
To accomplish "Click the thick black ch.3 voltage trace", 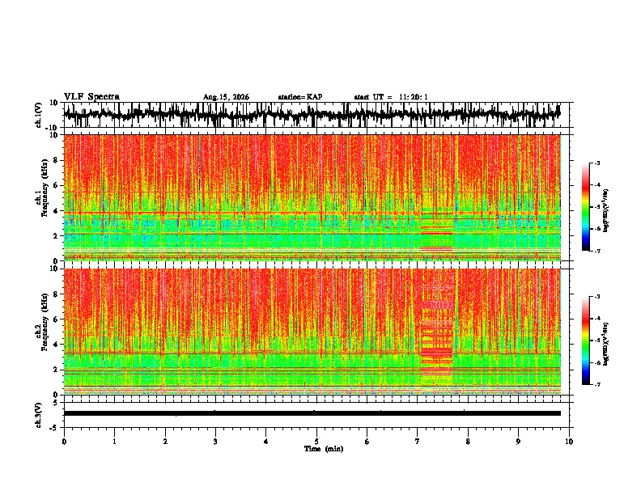I will (x=312, y=413).
